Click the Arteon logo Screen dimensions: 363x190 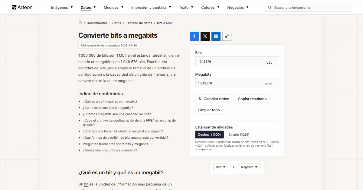[x=22, y=7]
